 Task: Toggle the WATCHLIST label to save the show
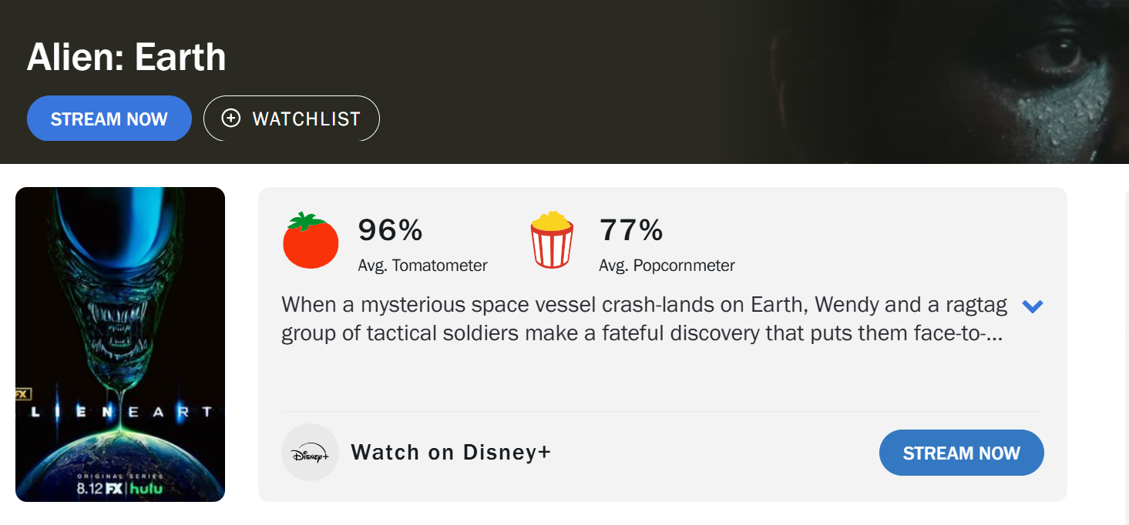click(x=306, y=119)
